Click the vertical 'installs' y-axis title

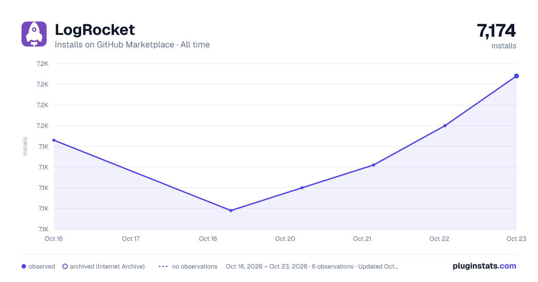[25, 146]
